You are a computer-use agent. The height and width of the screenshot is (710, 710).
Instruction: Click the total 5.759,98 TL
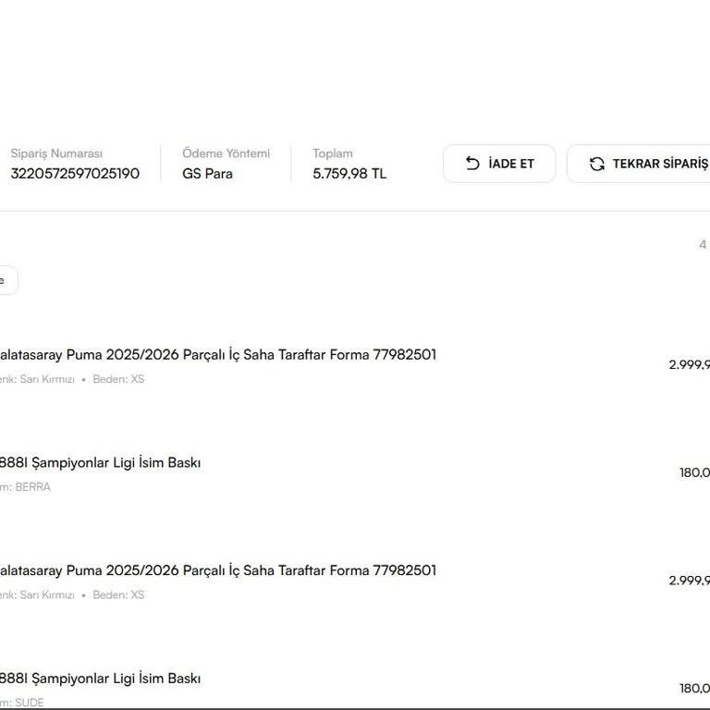349,174
